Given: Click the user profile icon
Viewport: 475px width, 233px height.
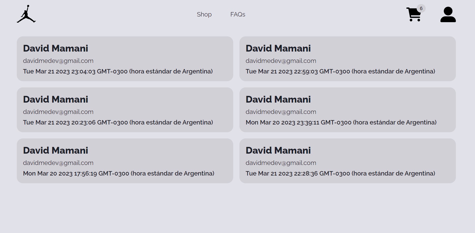Looking at the screenshot, I should [x=448, y=14].
